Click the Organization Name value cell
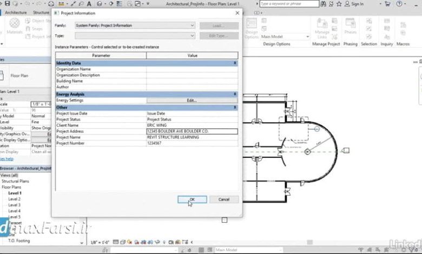This screenshot has height=254, width=422. [x=192, y=69]
